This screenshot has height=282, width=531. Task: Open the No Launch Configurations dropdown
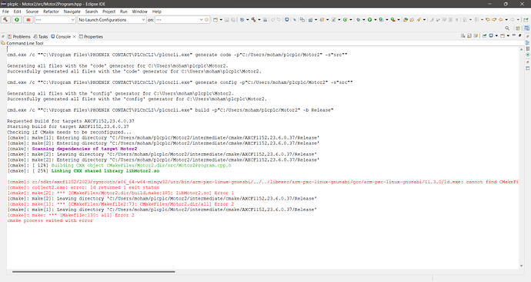point(112,20)
